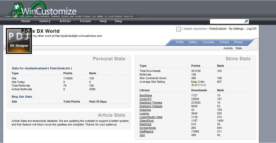Click the PuterDudeJim username link
The image size is (276, 143).
[x=218, y=29]
